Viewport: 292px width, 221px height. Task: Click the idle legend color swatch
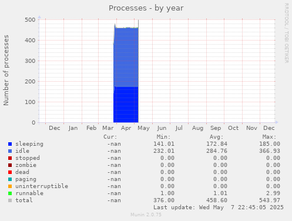pyautogui.click(x=10, y=151)
